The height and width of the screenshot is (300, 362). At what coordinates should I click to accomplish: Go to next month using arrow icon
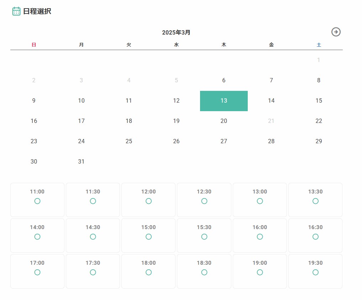pos(336,32)
